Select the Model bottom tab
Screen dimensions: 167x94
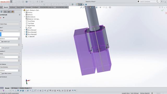(x=7, y=88)
